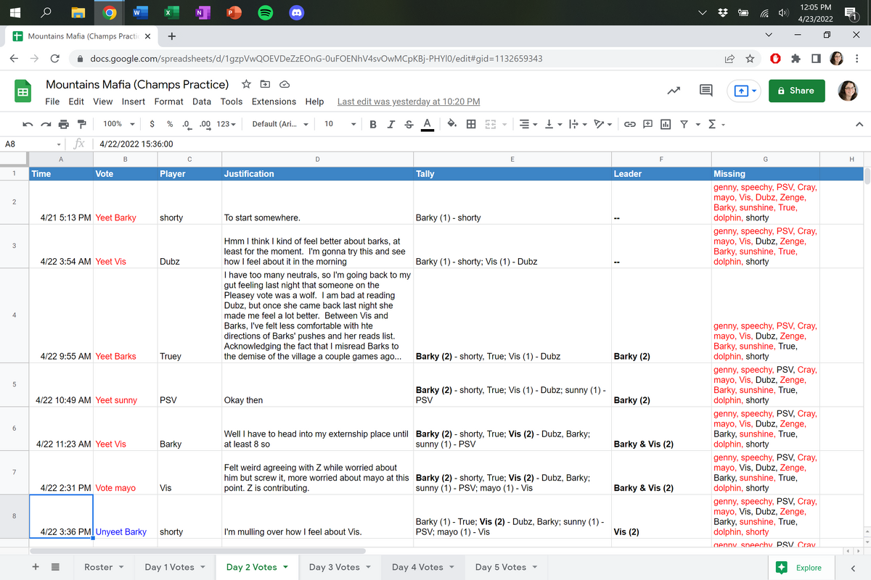871x580 pixels.
Task: Open Spotify from the taskbar
Action: click(x=266, y=13)
